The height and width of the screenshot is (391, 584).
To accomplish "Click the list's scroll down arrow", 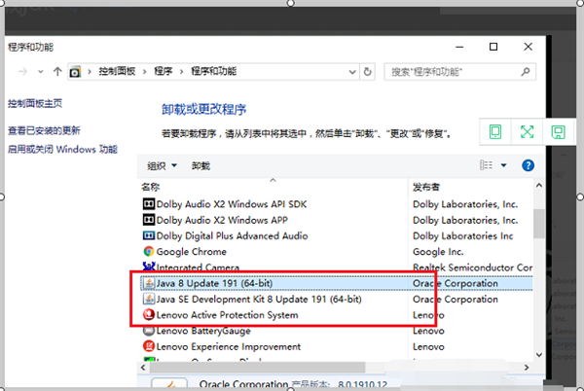I will click(x=539, y=355).
